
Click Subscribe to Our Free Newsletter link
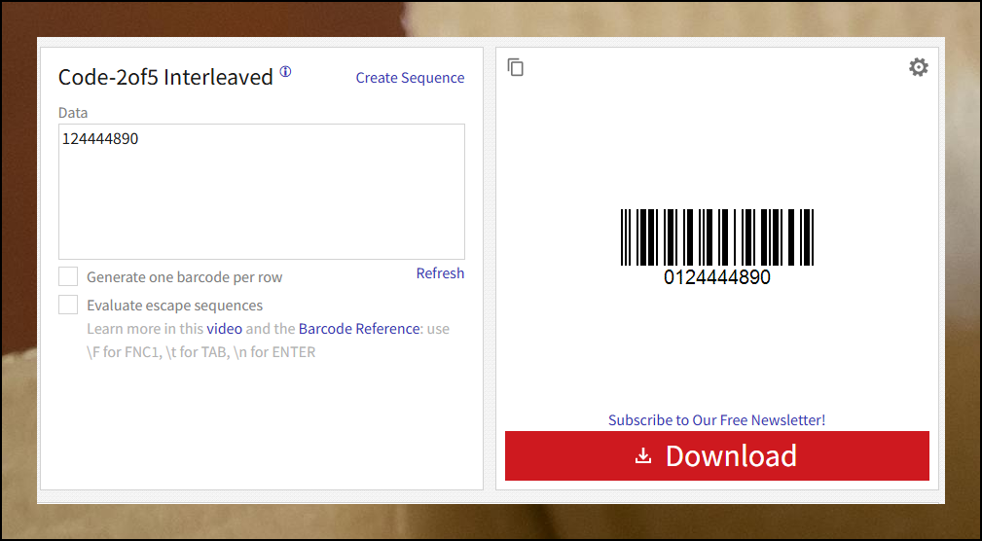(x=716, y=419)
